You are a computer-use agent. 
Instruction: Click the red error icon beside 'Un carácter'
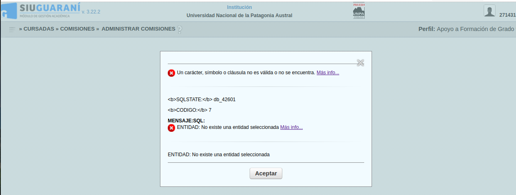pyautogui.click(x=171, y=73)
